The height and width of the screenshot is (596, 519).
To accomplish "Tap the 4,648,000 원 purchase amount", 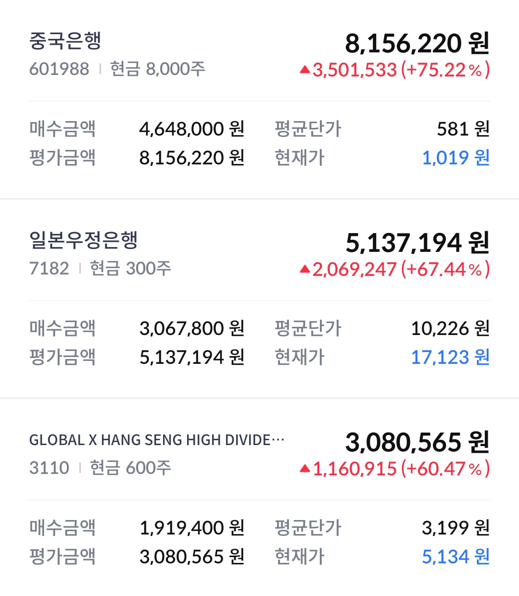I will [192, 129].
